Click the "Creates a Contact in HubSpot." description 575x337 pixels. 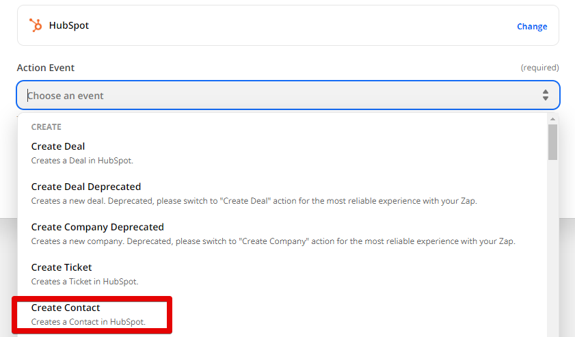click(x=88, y=321)
